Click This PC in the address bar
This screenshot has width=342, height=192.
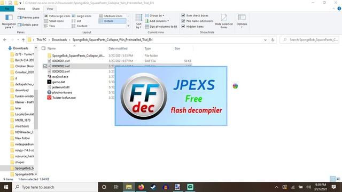tap(41, 39)
